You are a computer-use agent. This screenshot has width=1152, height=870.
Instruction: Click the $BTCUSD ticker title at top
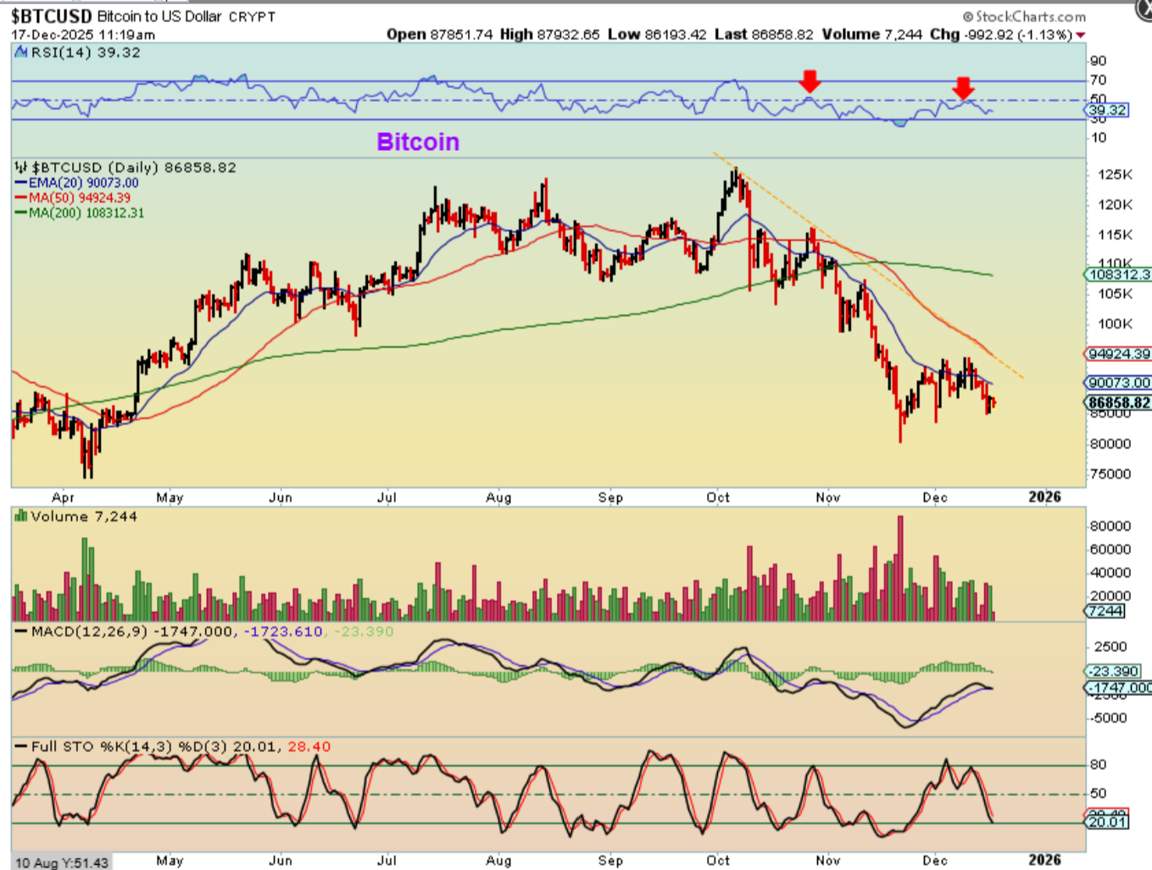point(51,16)
